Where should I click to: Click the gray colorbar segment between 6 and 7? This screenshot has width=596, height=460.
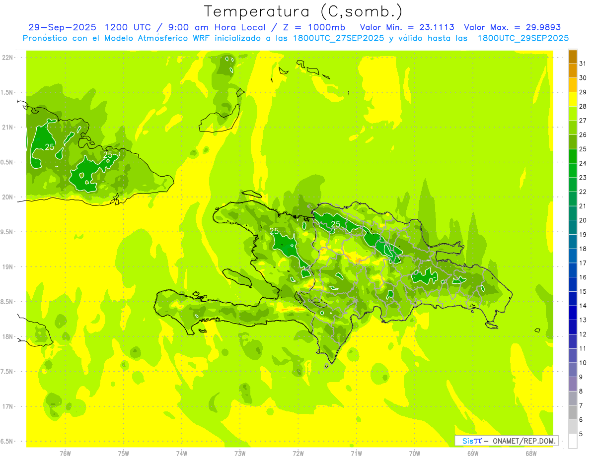(x=573, y=412)
